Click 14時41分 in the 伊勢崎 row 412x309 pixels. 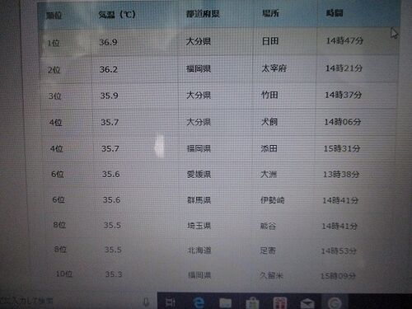[x=340, y=200]
